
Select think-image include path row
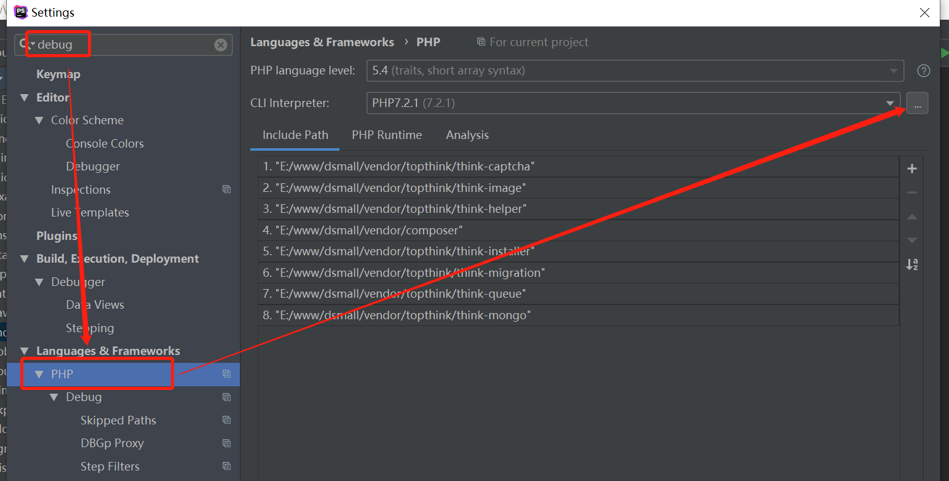click(578, 188)
